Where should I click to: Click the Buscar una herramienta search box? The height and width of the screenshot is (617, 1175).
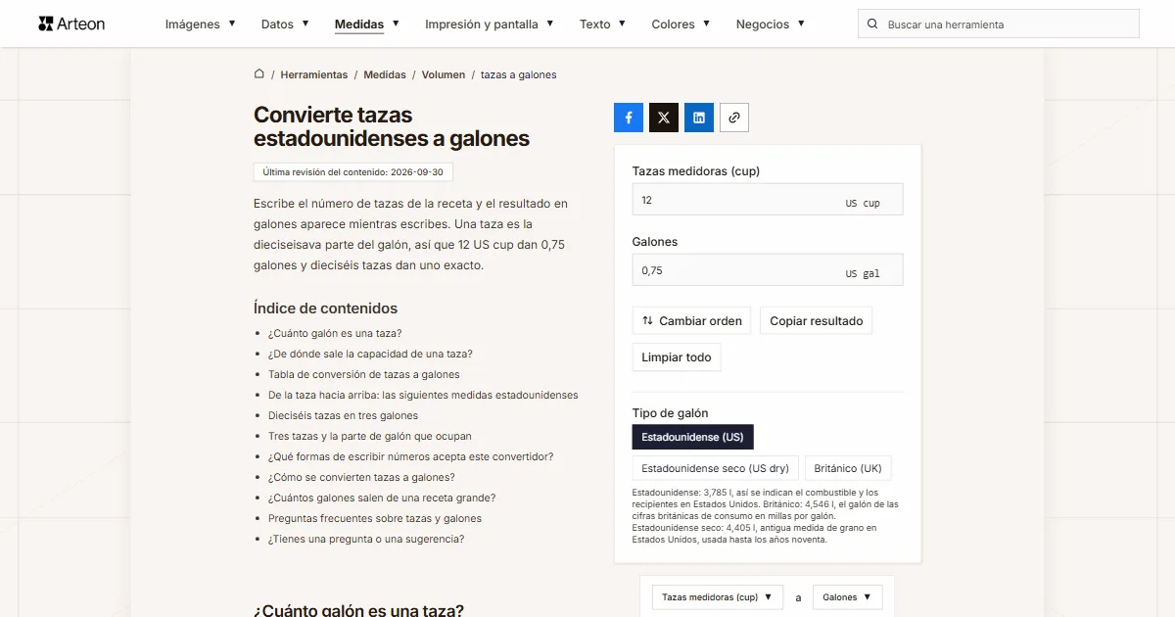pyautogui.click(x=999, y=24)
